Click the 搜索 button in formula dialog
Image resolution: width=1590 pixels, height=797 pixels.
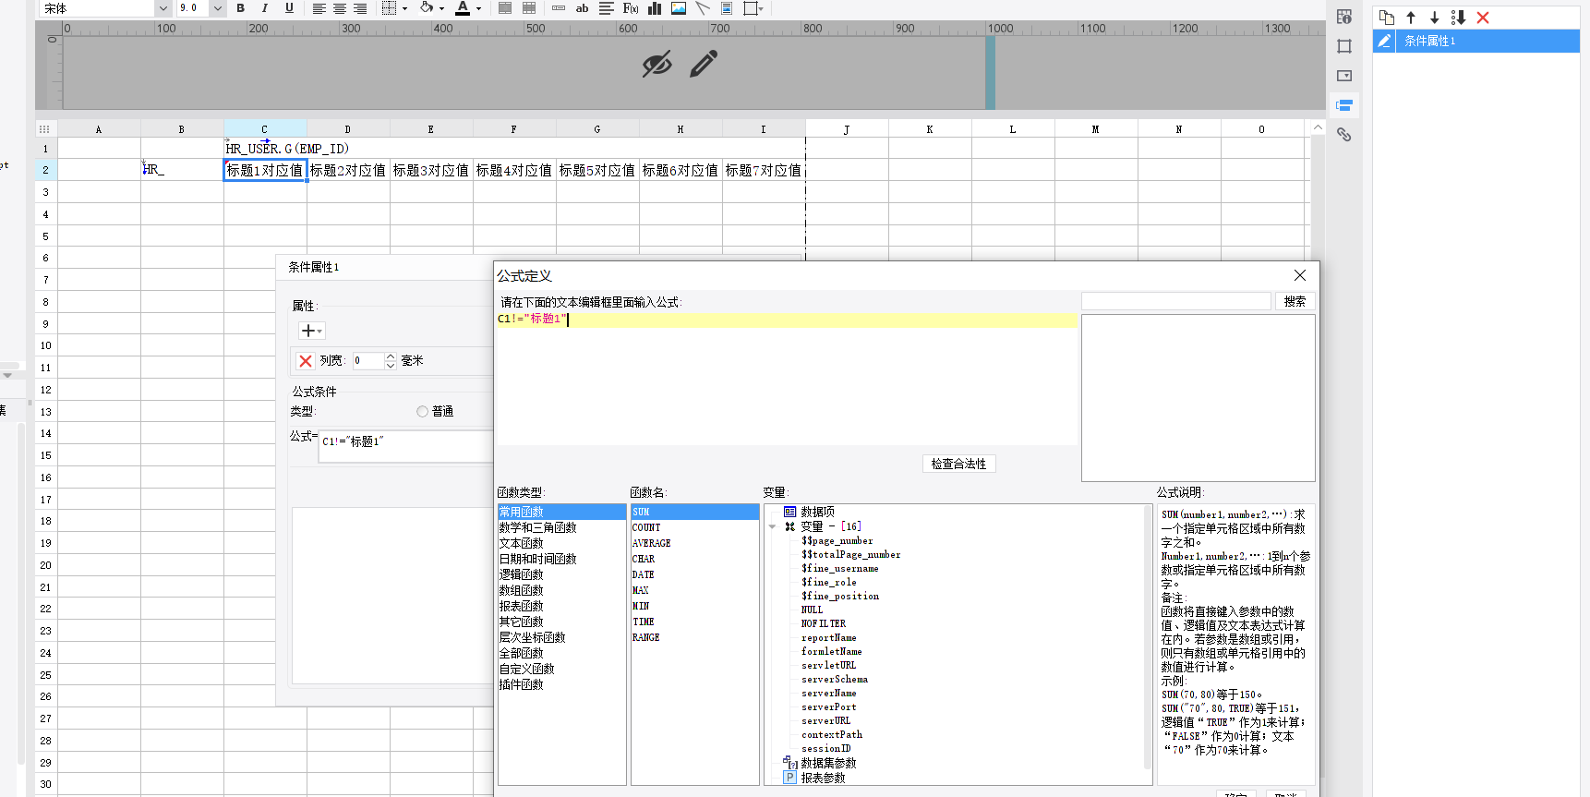tap(1295, 301)
